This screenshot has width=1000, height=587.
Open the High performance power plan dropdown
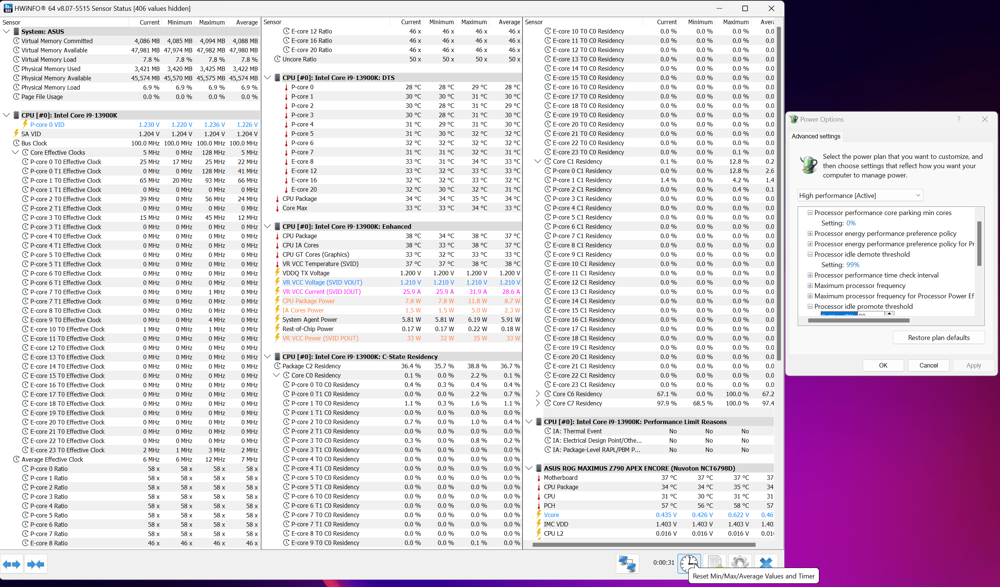click(860, 195)
